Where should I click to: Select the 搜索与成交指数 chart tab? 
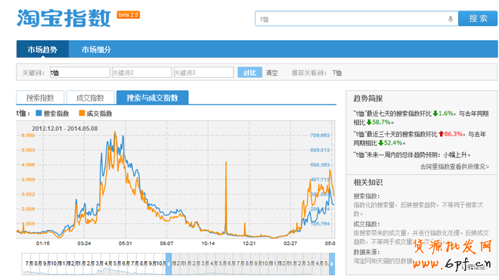click(x=153, y=98)
